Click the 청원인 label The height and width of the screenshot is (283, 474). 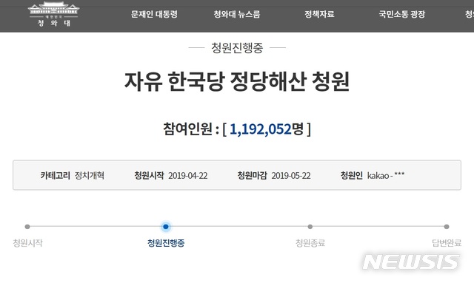pyautogui.click(x=352, y=176)
